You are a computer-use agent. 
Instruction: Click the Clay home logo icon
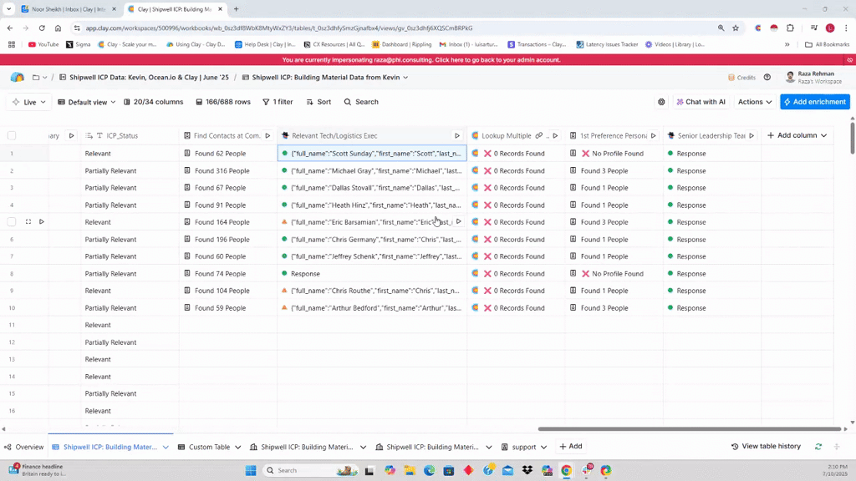[17, 78]
